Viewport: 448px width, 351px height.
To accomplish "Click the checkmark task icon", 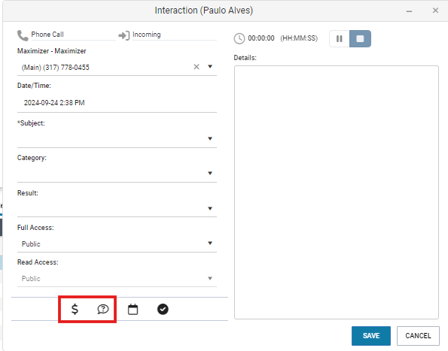I will coord(163,309).
